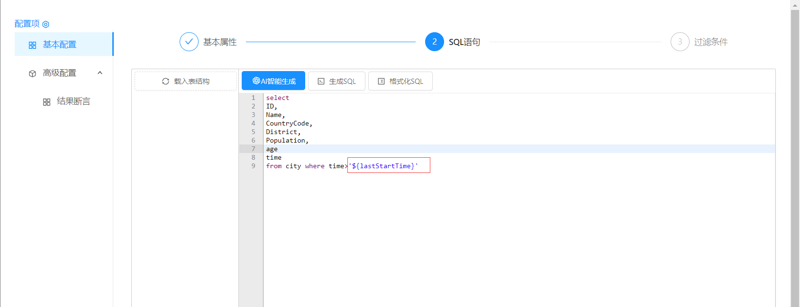Click the checkmark circle for step 基本属性
The image size is (800, 307).
point(189,42)
